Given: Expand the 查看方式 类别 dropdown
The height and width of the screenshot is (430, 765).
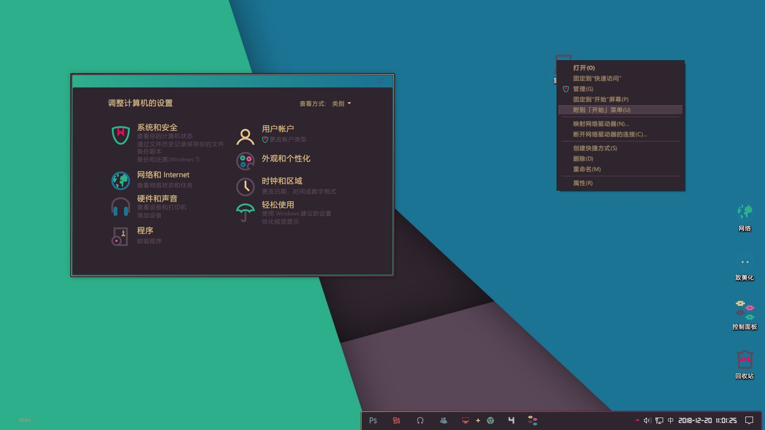Looking at the screenshot, I should pos(341,104).
